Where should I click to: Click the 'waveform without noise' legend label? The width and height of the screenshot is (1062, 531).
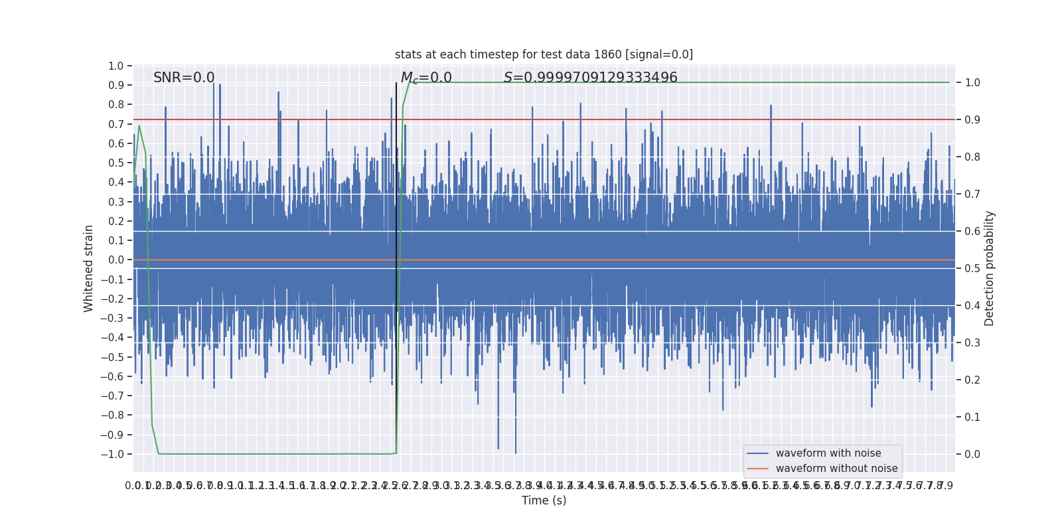coord(836,469)
